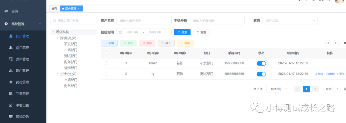Viewport: 346px width, 123px height.
Task: Click the 参数设置 edit icon
Action: pos(11,105)
